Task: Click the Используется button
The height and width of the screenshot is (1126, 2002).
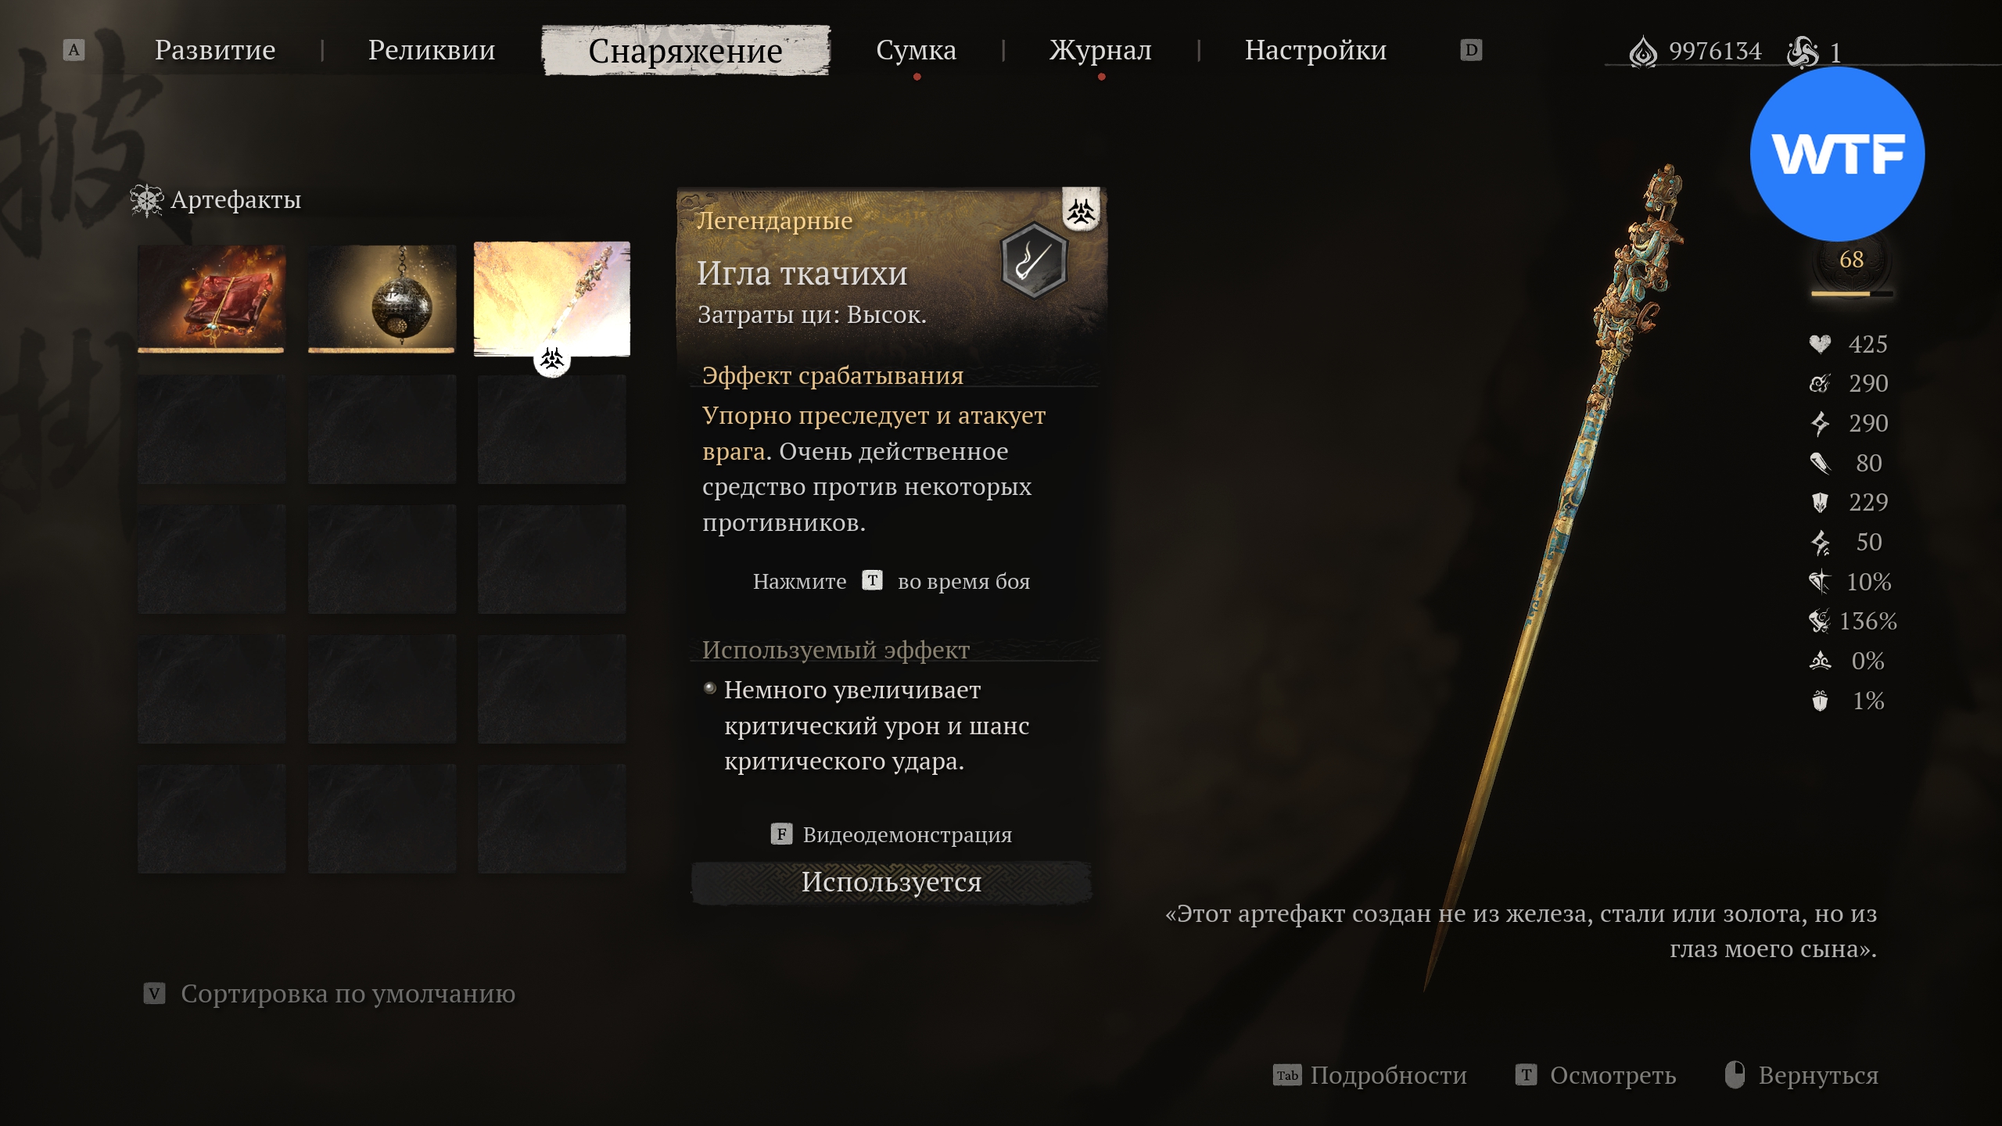Action: click(892, 882)
